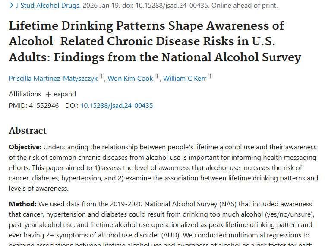
Task: Click the bold Objective label
Action: click(25, 147)
